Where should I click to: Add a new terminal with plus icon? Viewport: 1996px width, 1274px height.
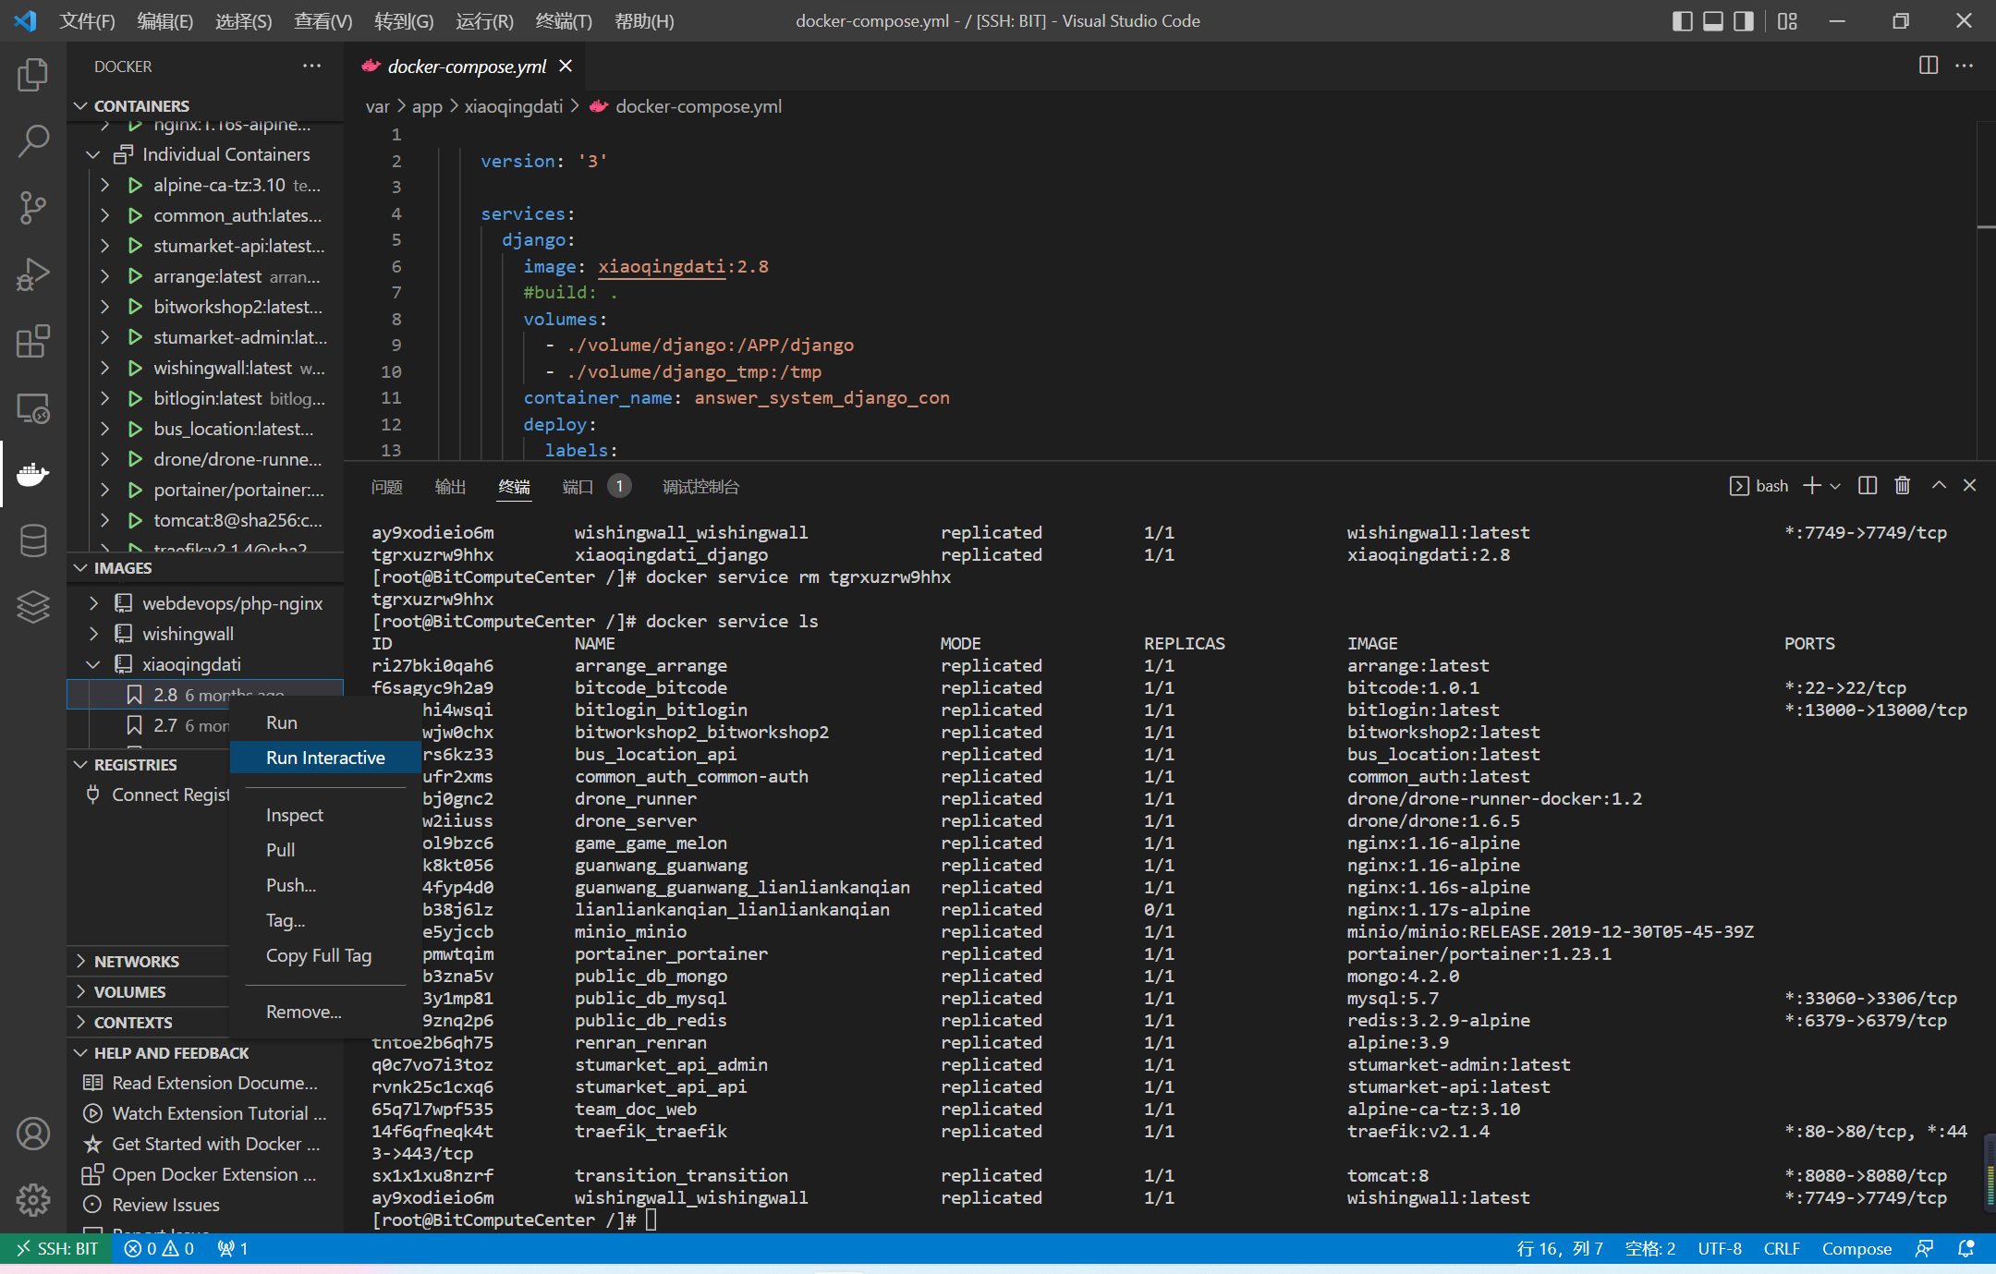click(1812, 485)
